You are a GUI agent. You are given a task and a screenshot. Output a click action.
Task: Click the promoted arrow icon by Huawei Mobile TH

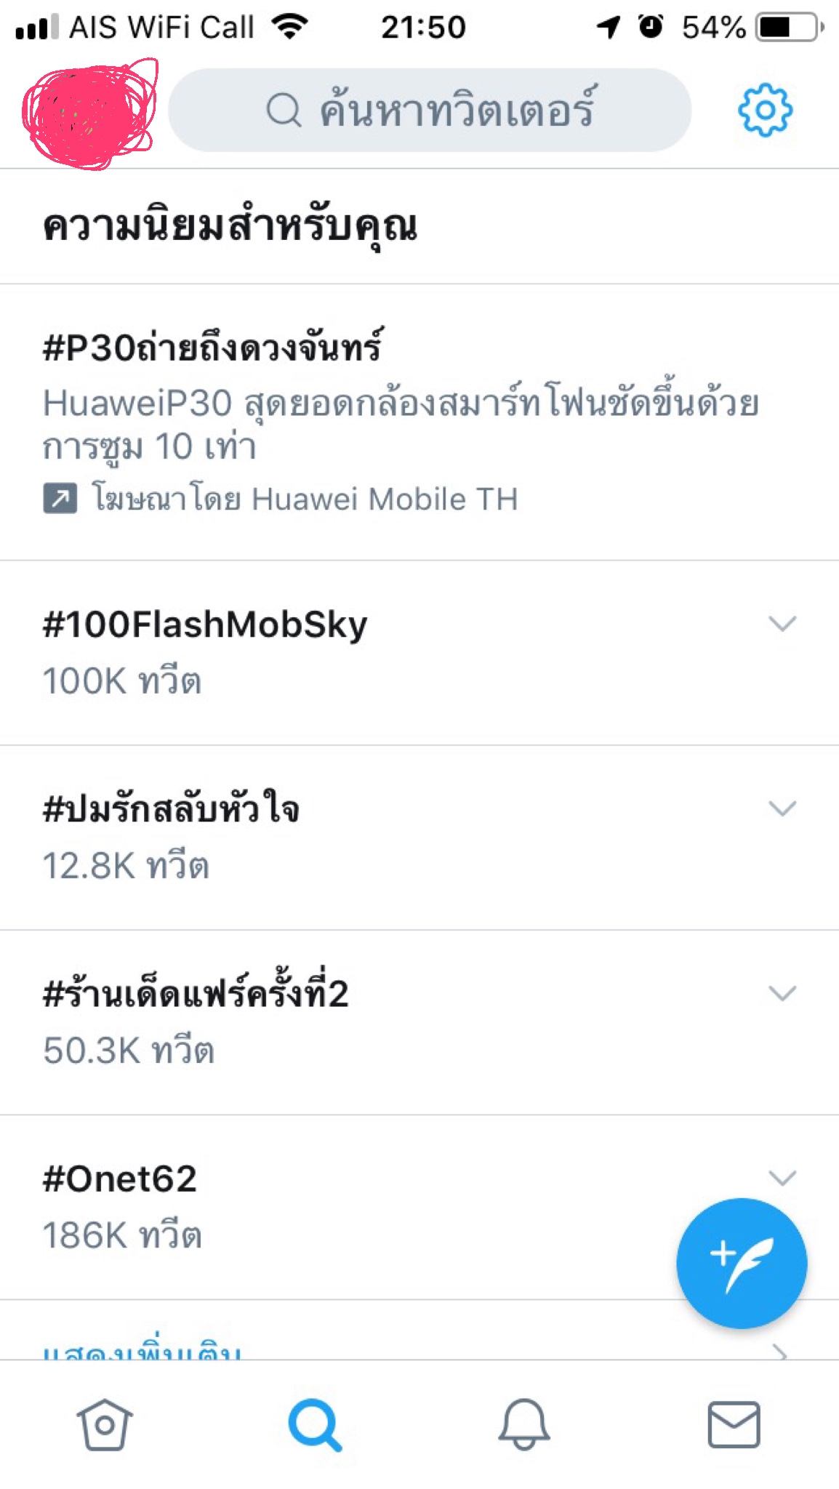click(x=60, y=499)
